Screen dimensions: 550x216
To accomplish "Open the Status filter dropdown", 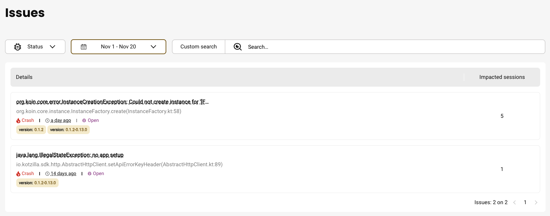I will pos(35,47).
